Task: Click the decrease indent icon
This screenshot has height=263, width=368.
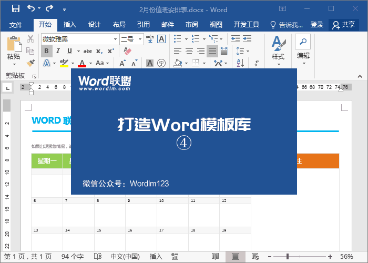Action: coord(236,39)
